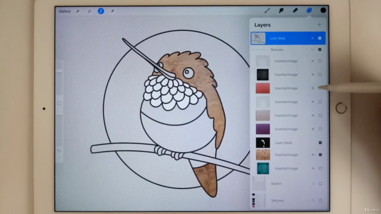Activate the Transform arrow tool
This screenshot has width=381, height=214.
[x=113, y=11]
